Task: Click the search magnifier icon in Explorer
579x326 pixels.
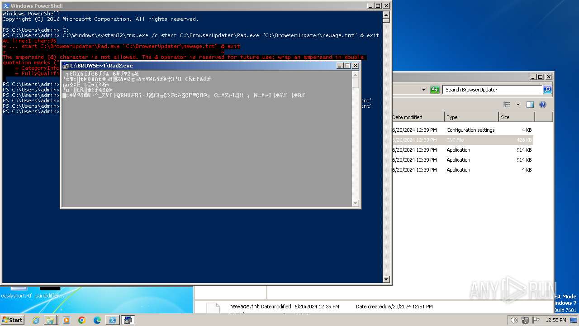Action: 547,90
